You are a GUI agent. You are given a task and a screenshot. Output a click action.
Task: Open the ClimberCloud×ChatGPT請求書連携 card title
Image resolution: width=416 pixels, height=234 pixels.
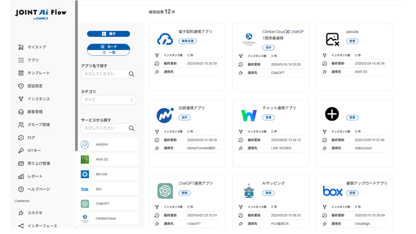click(283, 34)
